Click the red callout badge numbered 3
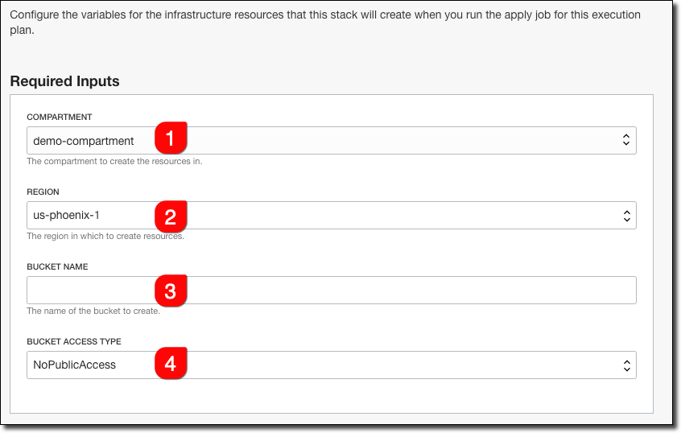The image size is (681, 433). click(x=170, y=291)
